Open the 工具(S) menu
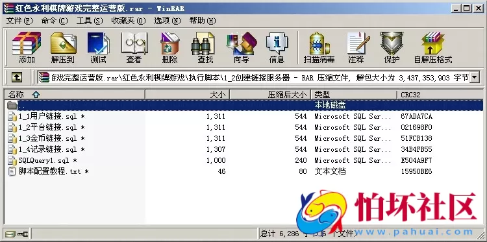The image size is (487, 242). (90, 21)
